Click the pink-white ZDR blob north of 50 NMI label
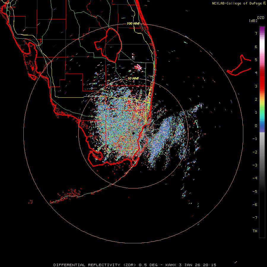The height and width of the screenshot is (267, 267). pos(138,67)
